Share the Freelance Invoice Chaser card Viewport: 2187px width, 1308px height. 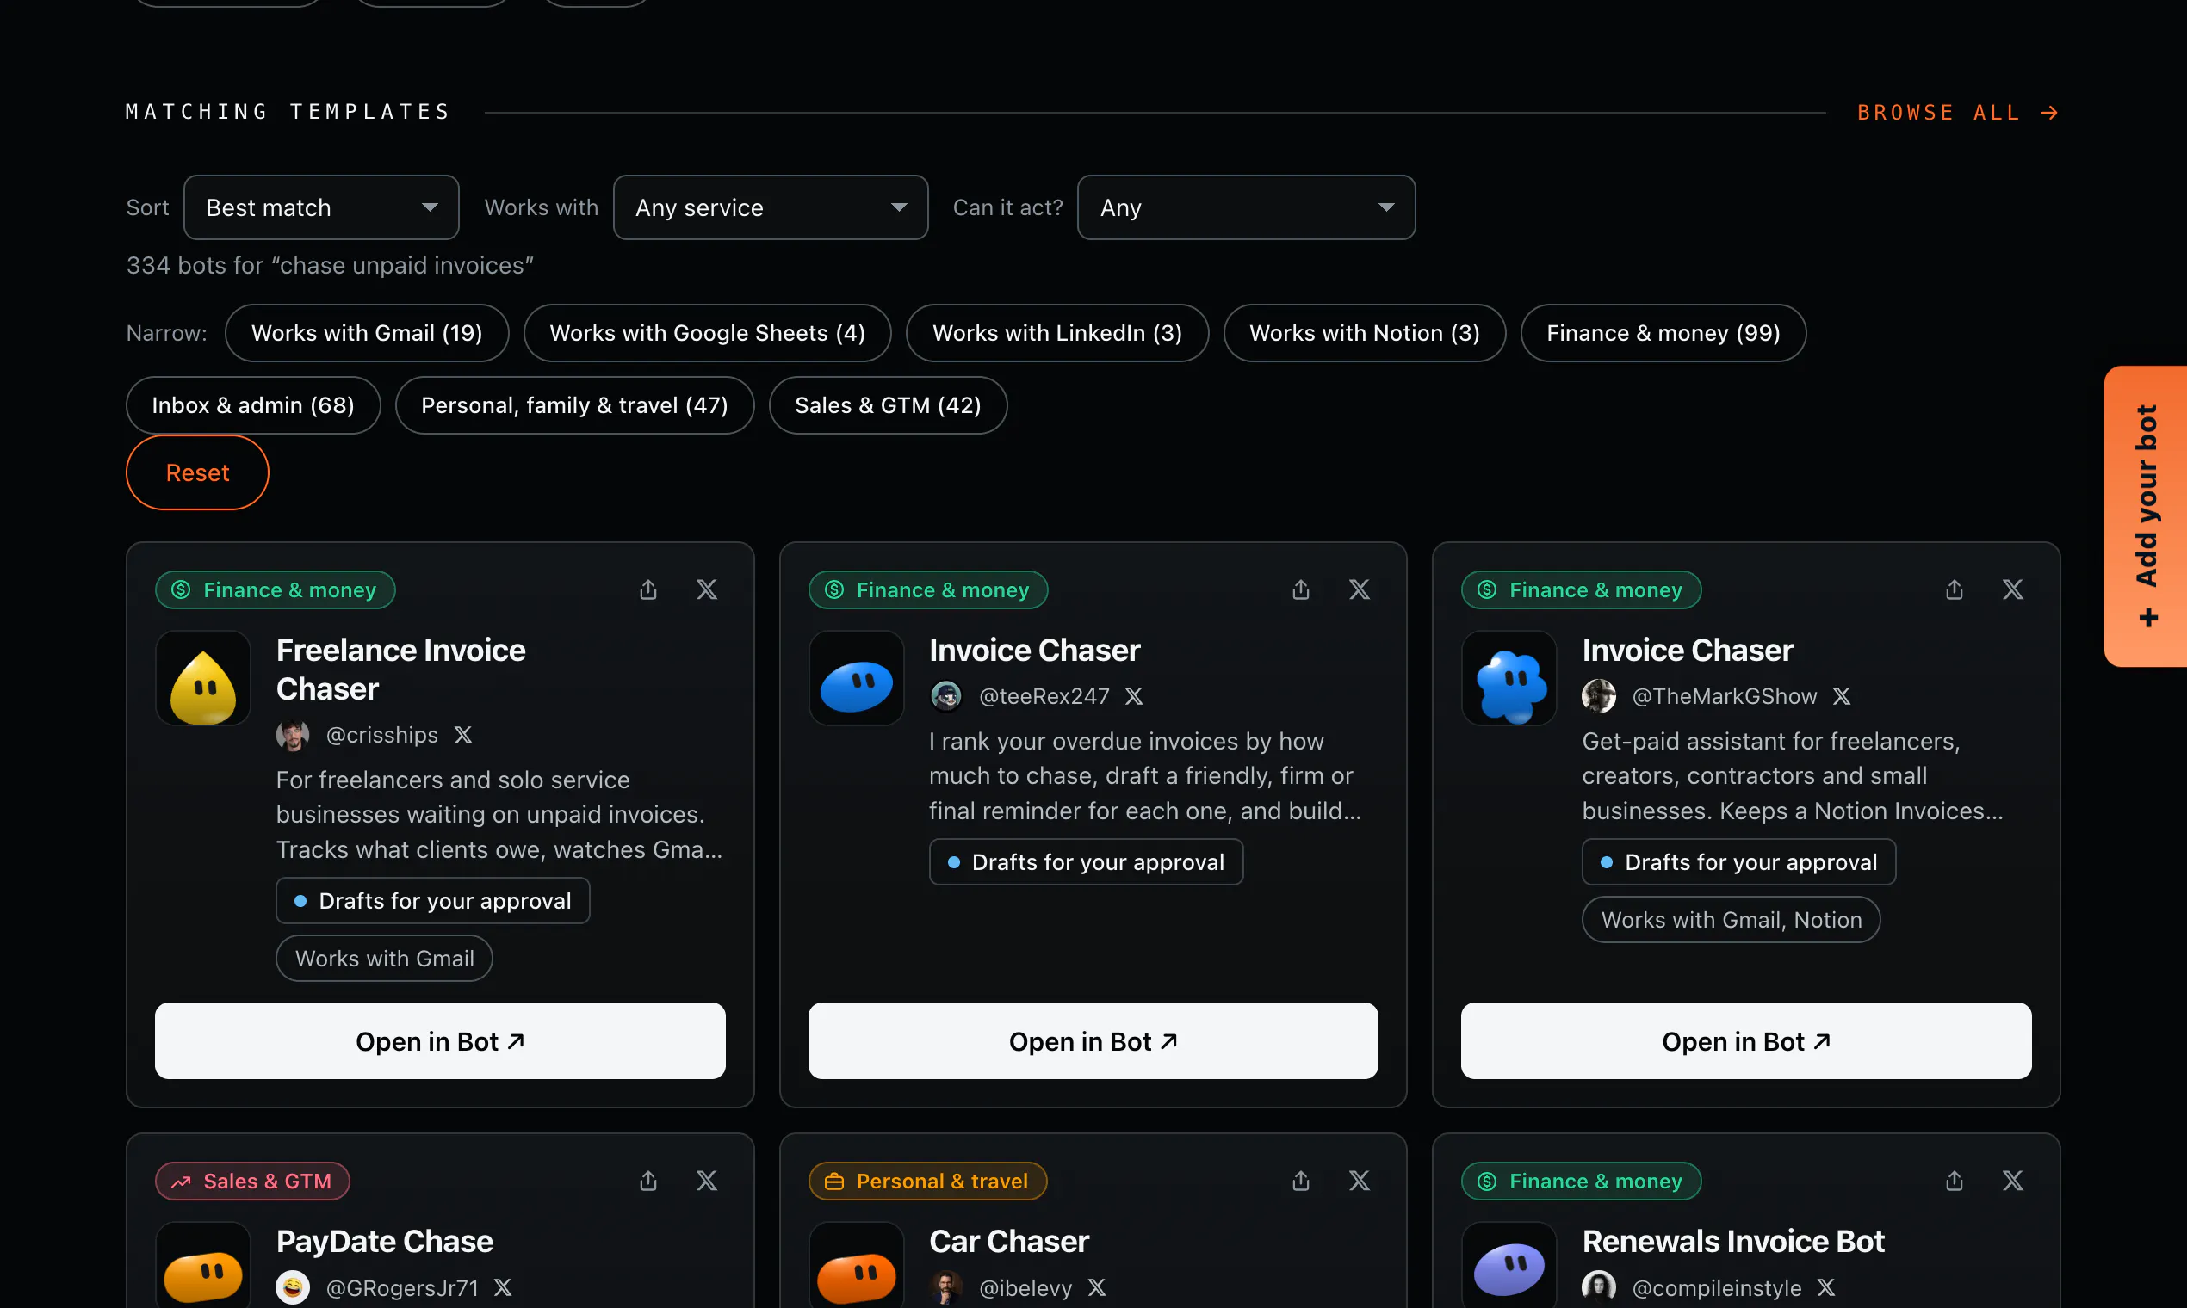[648, 589]
